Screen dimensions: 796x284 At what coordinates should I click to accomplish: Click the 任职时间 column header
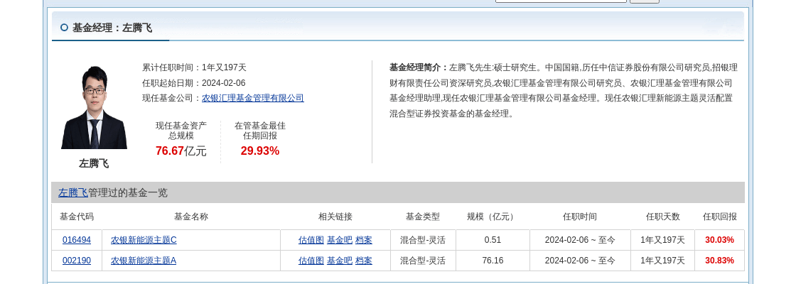coord(580,217)
